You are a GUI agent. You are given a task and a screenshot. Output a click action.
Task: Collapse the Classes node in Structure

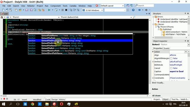tap(153, 24)
